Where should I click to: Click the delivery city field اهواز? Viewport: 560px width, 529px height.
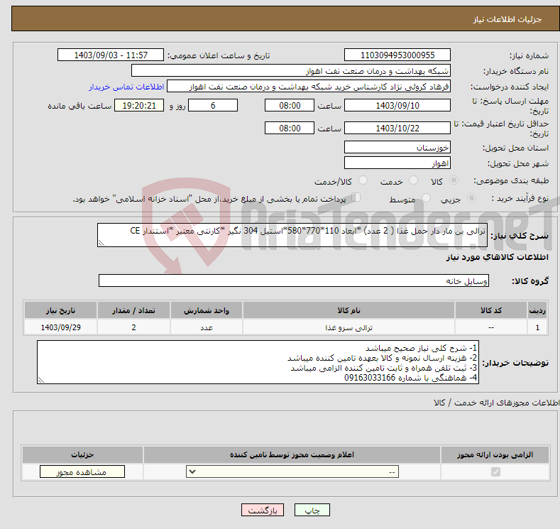[397, 163]
